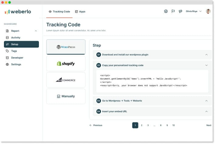Viewport: 215px width, 144px height.
Task: Click the Shopify bag logo
Action: point(59,63)
